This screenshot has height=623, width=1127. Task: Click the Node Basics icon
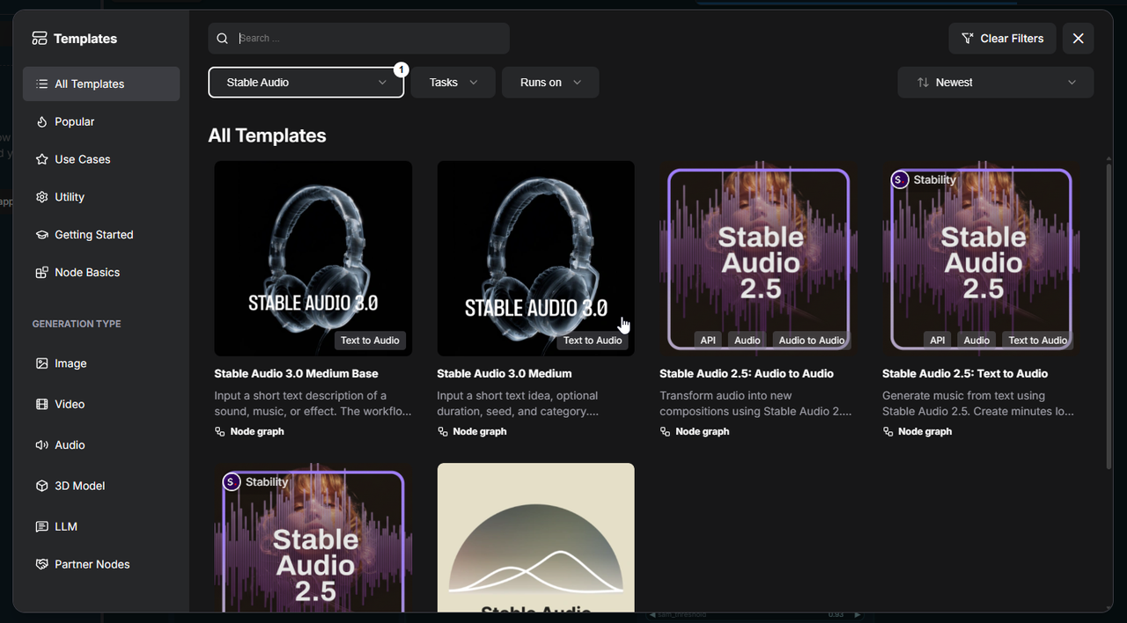pyautogui.click(x=41, y=273)
